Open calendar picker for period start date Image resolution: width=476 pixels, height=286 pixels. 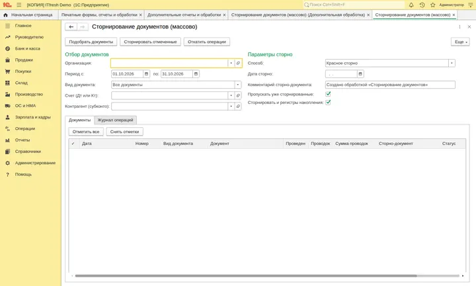point(146,74)
